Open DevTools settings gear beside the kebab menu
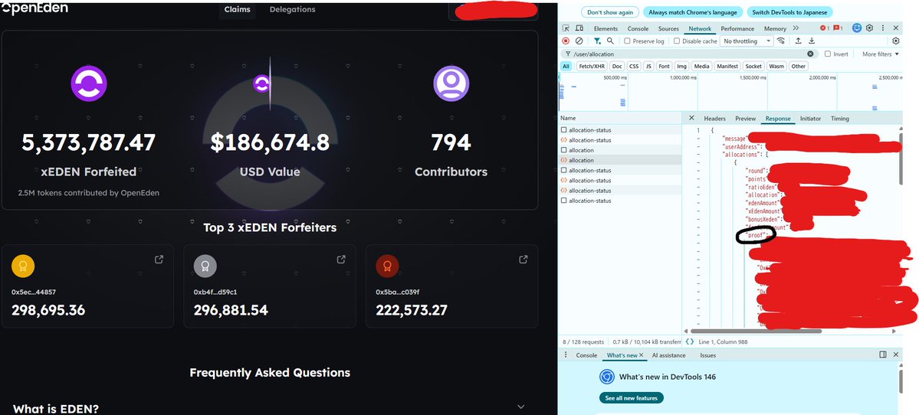Viewport: 919px width, 415px height. (870, 28)
